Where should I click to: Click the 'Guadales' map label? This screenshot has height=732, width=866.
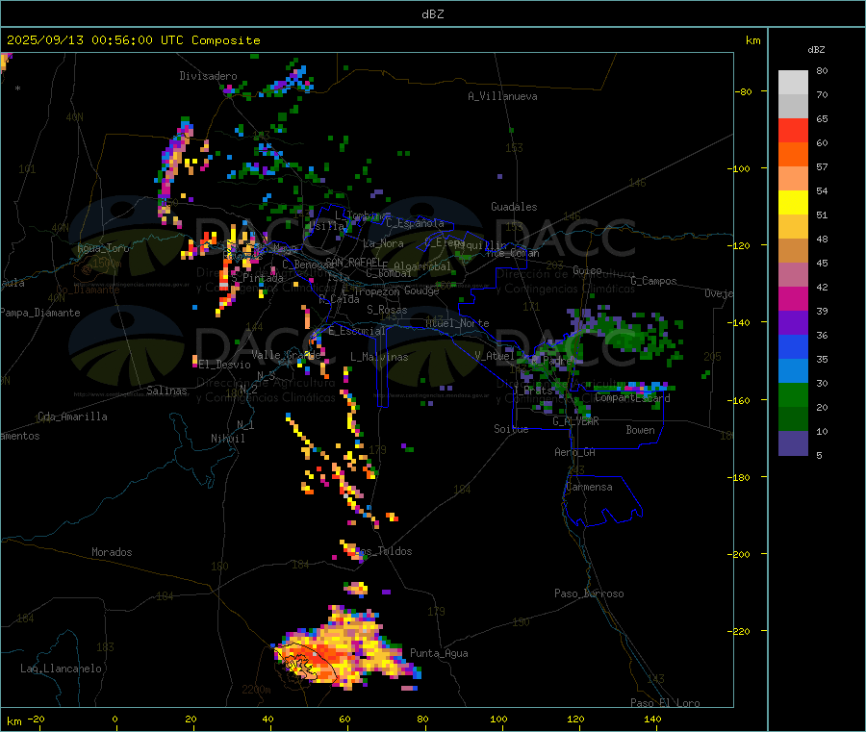click(514, 207)
